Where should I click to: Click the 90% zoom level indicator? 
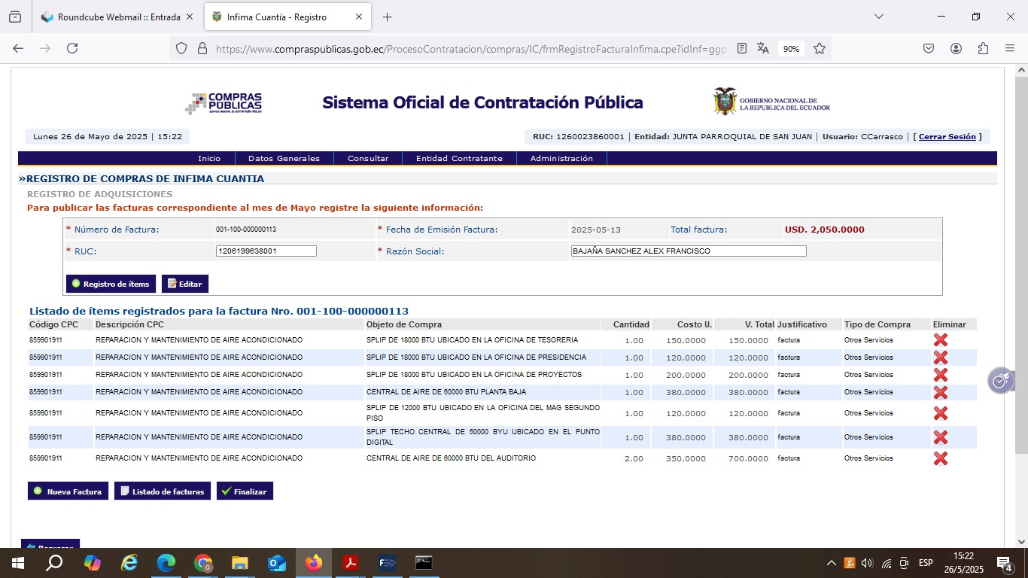pos(791,48)
